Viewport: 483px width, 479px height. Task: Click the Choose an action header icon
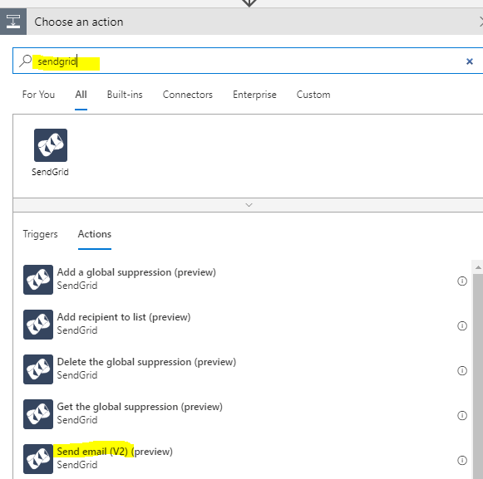click(13, 22)
